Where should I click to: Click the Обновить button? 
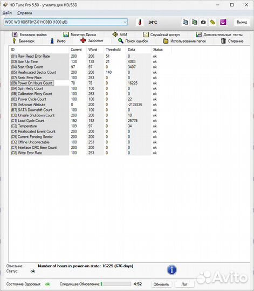coord(161,284)
